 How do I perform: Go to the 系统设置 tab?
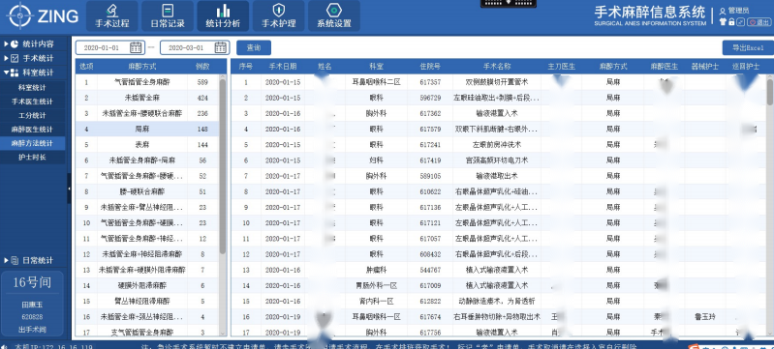(334, 15)
